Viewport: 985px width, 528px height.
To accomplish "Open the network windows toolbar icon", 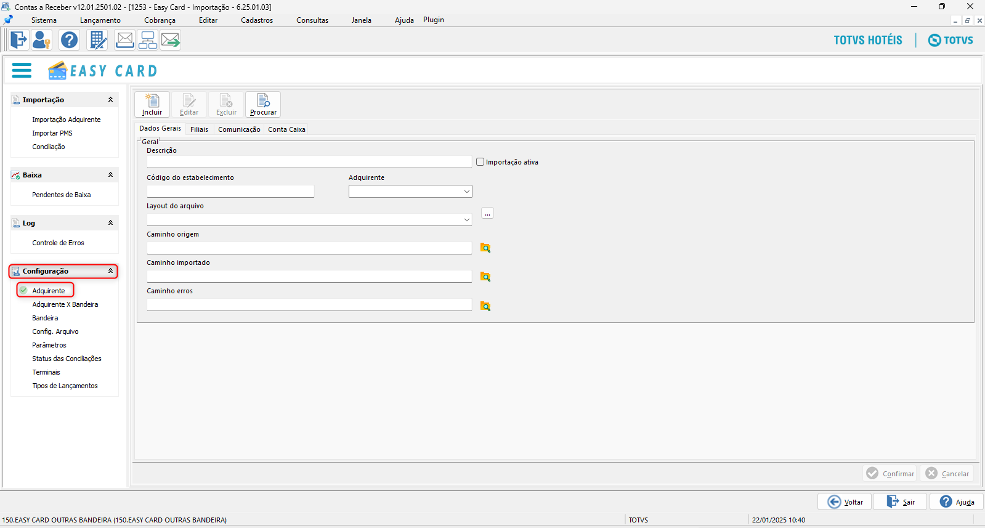I will point(148,40).
